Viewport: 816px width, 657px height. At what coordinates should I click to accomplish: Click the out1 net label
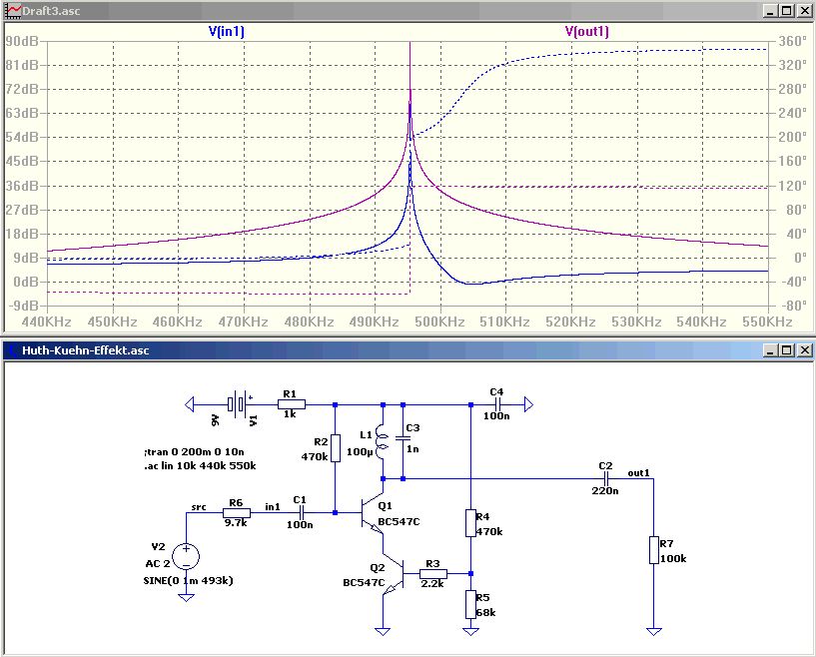click(638, 473)
